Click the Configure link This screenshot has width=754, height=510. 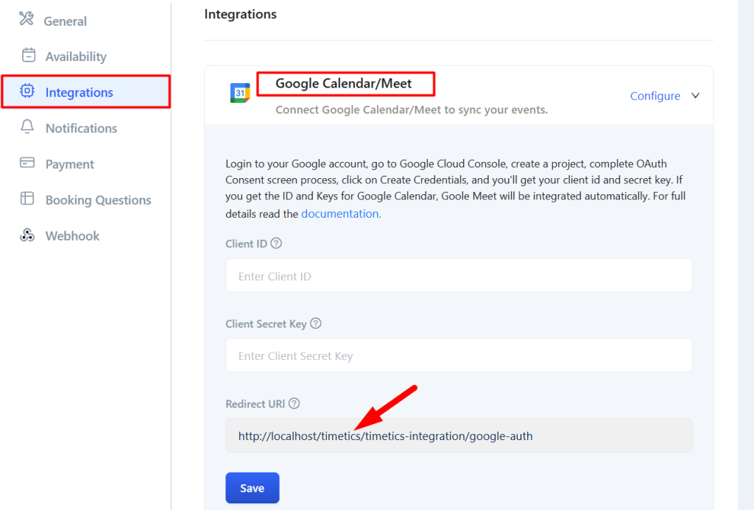pyautogui.click(x=655, y=96)
